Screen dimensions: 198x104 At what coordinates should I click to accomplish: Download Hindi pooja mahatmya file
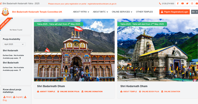point(7,97)
